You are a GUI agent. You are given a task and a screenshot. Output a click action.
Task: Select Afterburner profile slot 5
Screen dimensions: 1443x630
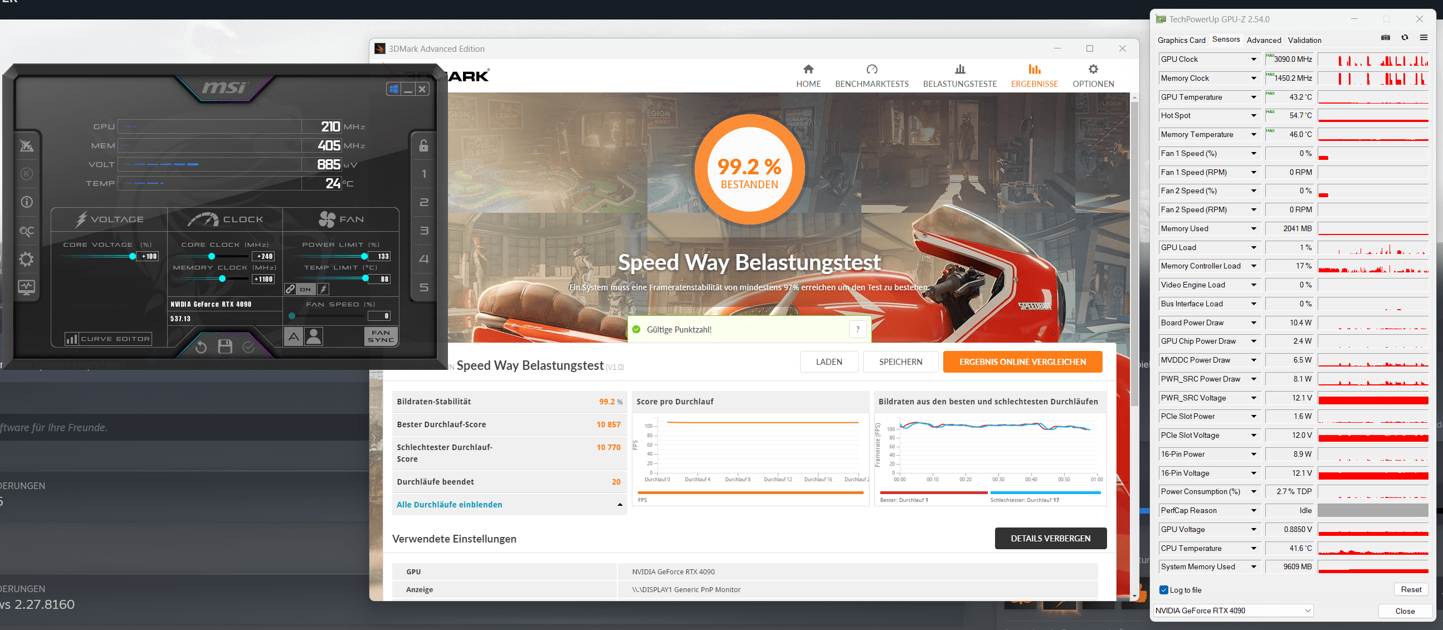pos(423,287)
